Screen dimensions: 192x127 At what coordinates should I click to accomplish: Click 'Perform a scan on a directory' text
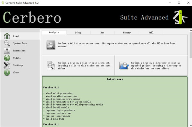156,66
